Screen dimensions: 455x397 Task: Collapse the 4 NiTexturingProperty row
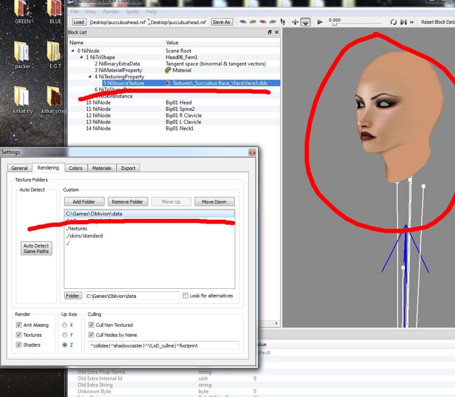click(90, 76)
